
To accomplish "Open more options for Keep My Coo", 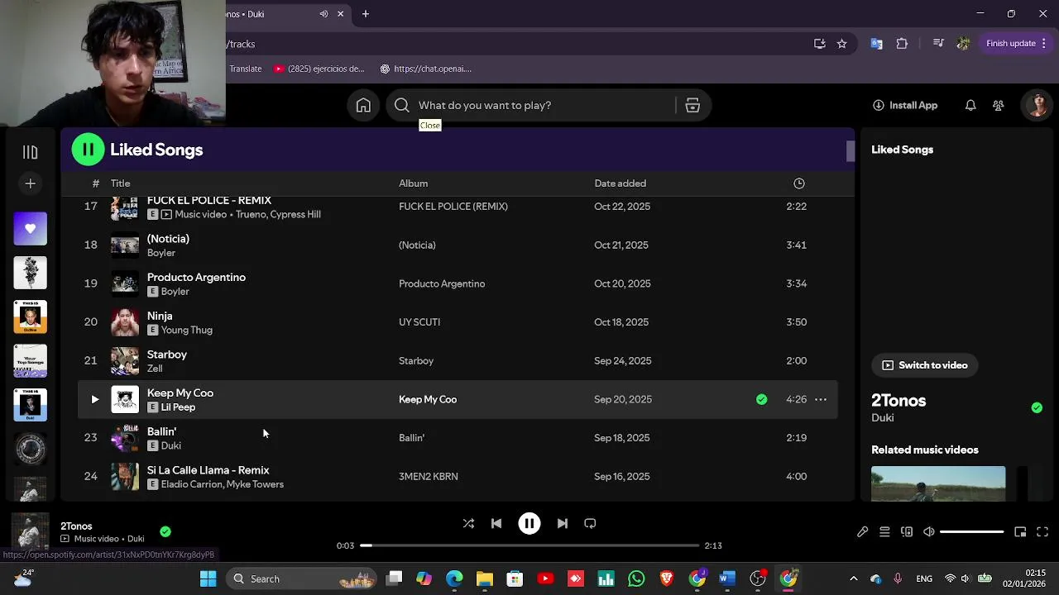I will pos(821,399).
